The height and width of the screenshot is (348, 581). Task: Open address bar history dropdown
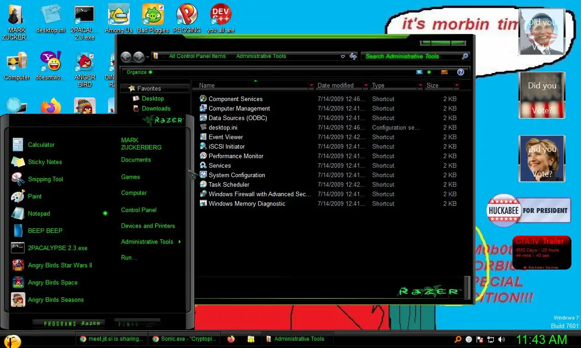343,56
